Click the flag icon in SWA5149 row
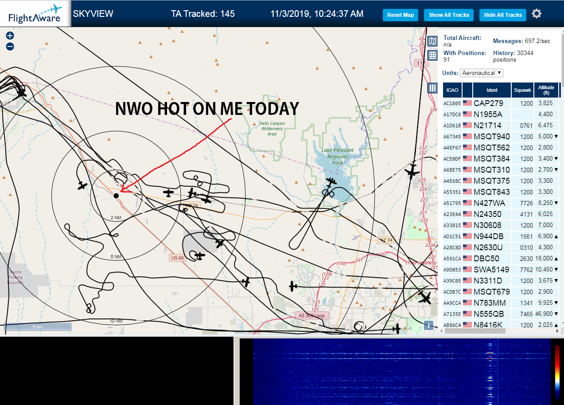This screenshot has height=405, width=564. [x=467, y=269]
